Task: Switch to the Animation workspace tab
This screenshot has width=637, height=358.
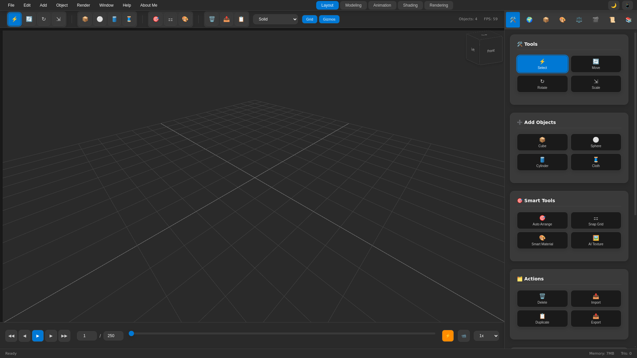Action: point(382,5)
